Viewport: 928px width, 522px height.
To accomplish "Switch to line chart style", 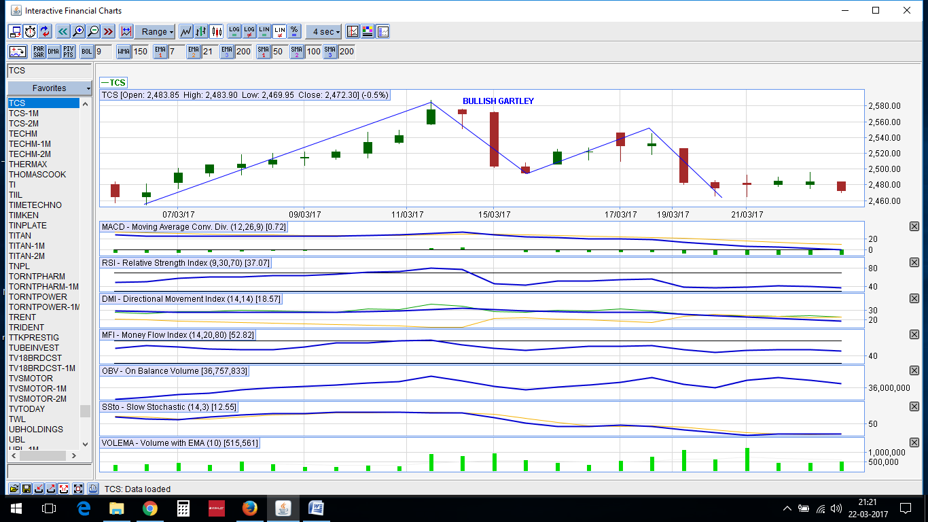I will click(186, 31).
